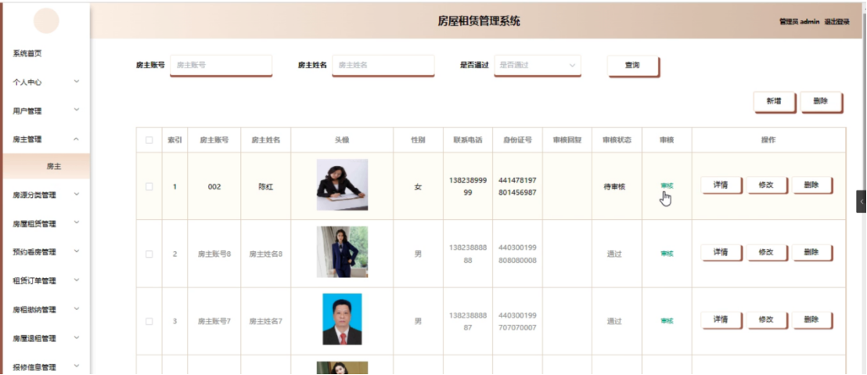Screen dimensions: 867x375
Task: Open 详情 for 房主姓名7
Action: 721,319
